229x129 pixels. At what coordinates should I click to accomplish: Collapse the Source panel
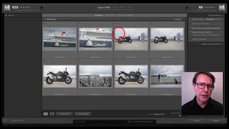tap(6, 15)
